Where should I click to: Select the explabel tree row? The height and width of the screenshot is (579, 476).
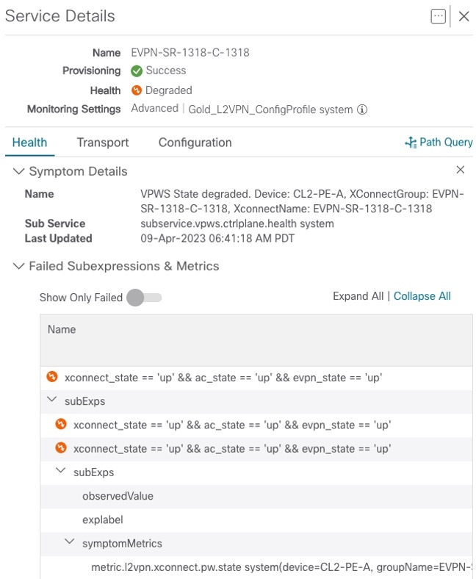102,519
